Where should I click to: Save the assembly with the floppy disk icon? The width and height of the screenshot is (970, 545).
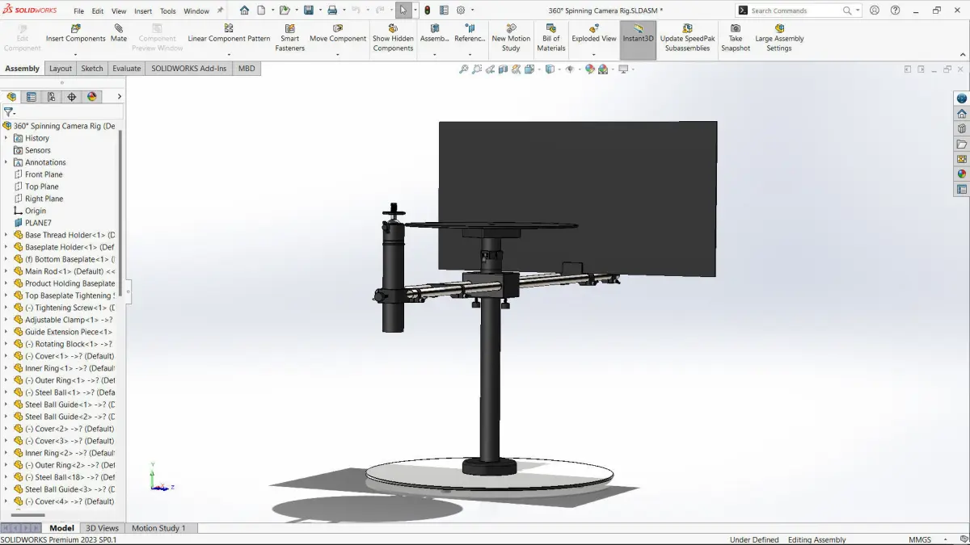coord(309,10)
